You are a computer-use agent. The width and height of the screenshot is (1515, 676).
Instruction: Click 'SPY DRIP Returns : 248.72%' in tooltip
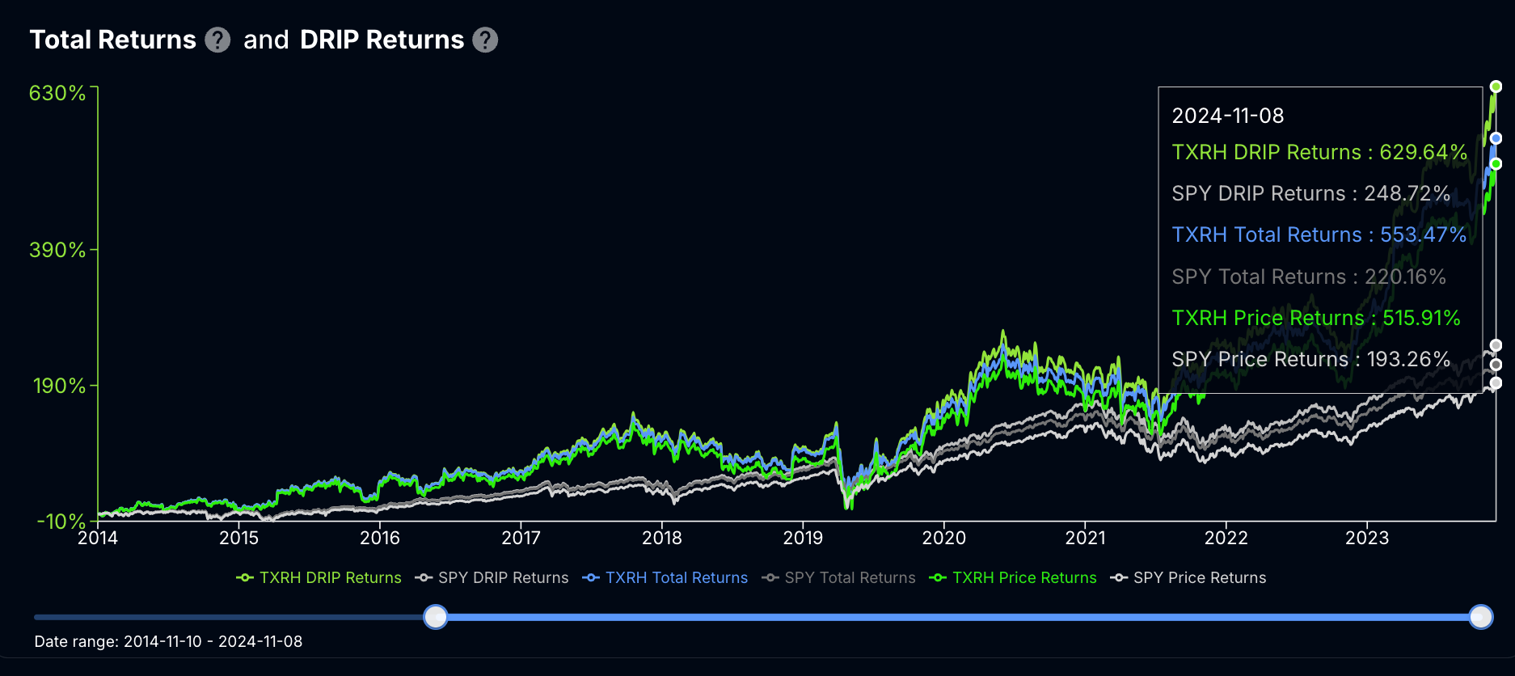tap(1311, 193)
